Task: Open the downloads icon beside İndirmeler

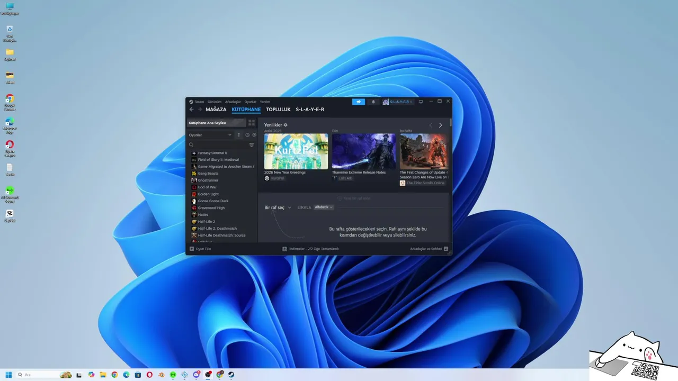Action: [284, 249]
